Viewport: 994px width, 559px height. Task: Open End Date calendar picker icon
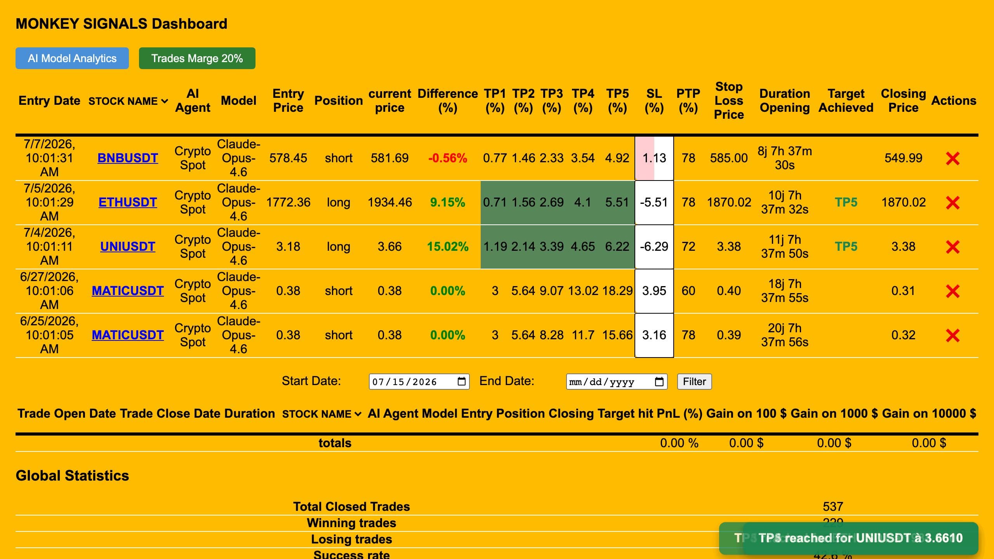[x=659, y=382]
